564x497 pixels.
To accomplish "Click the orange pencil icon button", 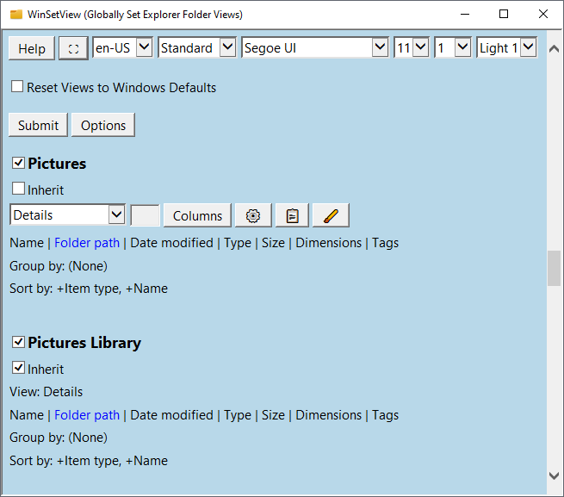I will (x=331, y=215).
